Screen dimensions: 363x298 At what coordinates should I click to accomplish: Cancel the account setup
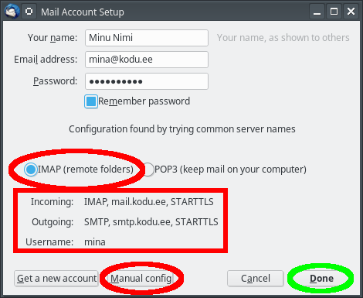(x=256, y=279)
